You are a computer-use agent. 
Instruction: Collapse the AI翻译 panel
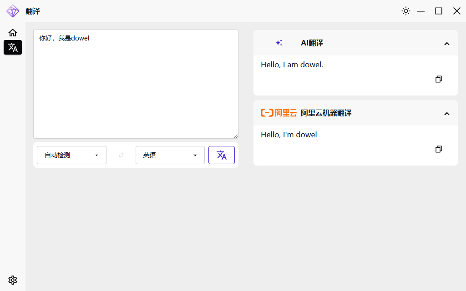point(446,43)
